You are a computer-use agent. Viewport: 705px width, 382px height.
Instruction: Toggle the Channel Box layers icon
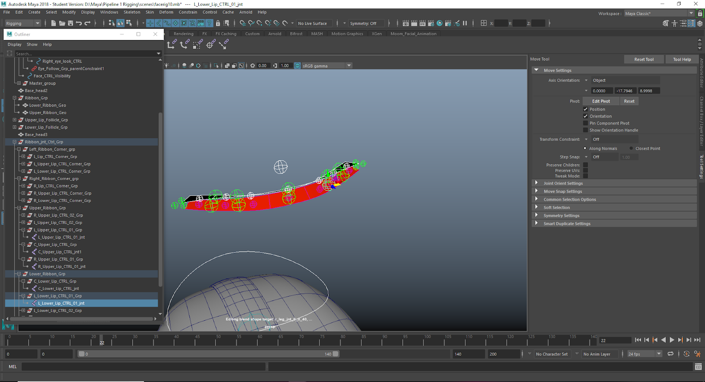700,23
